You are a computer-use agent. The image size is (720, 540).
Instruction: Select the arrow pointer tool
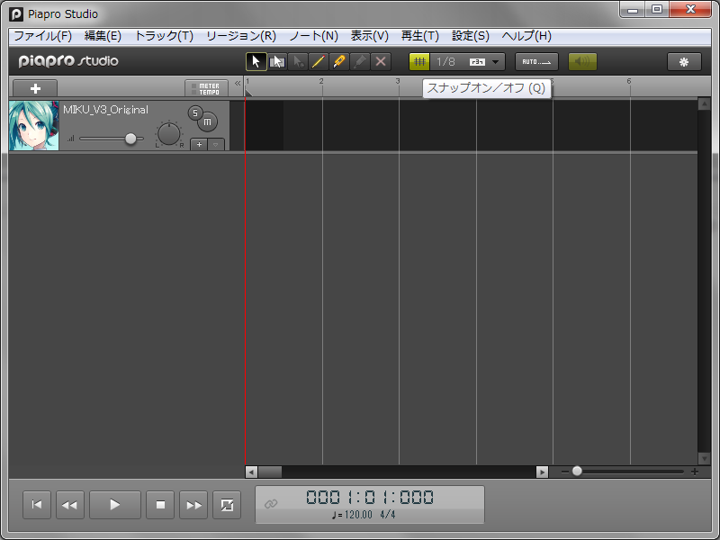[256, 61]
